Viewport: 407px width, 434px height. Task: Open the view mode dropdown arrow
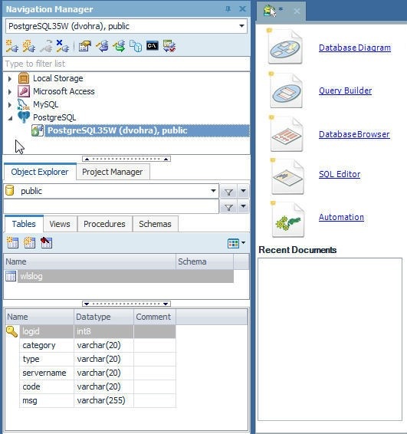pos(243,243)
